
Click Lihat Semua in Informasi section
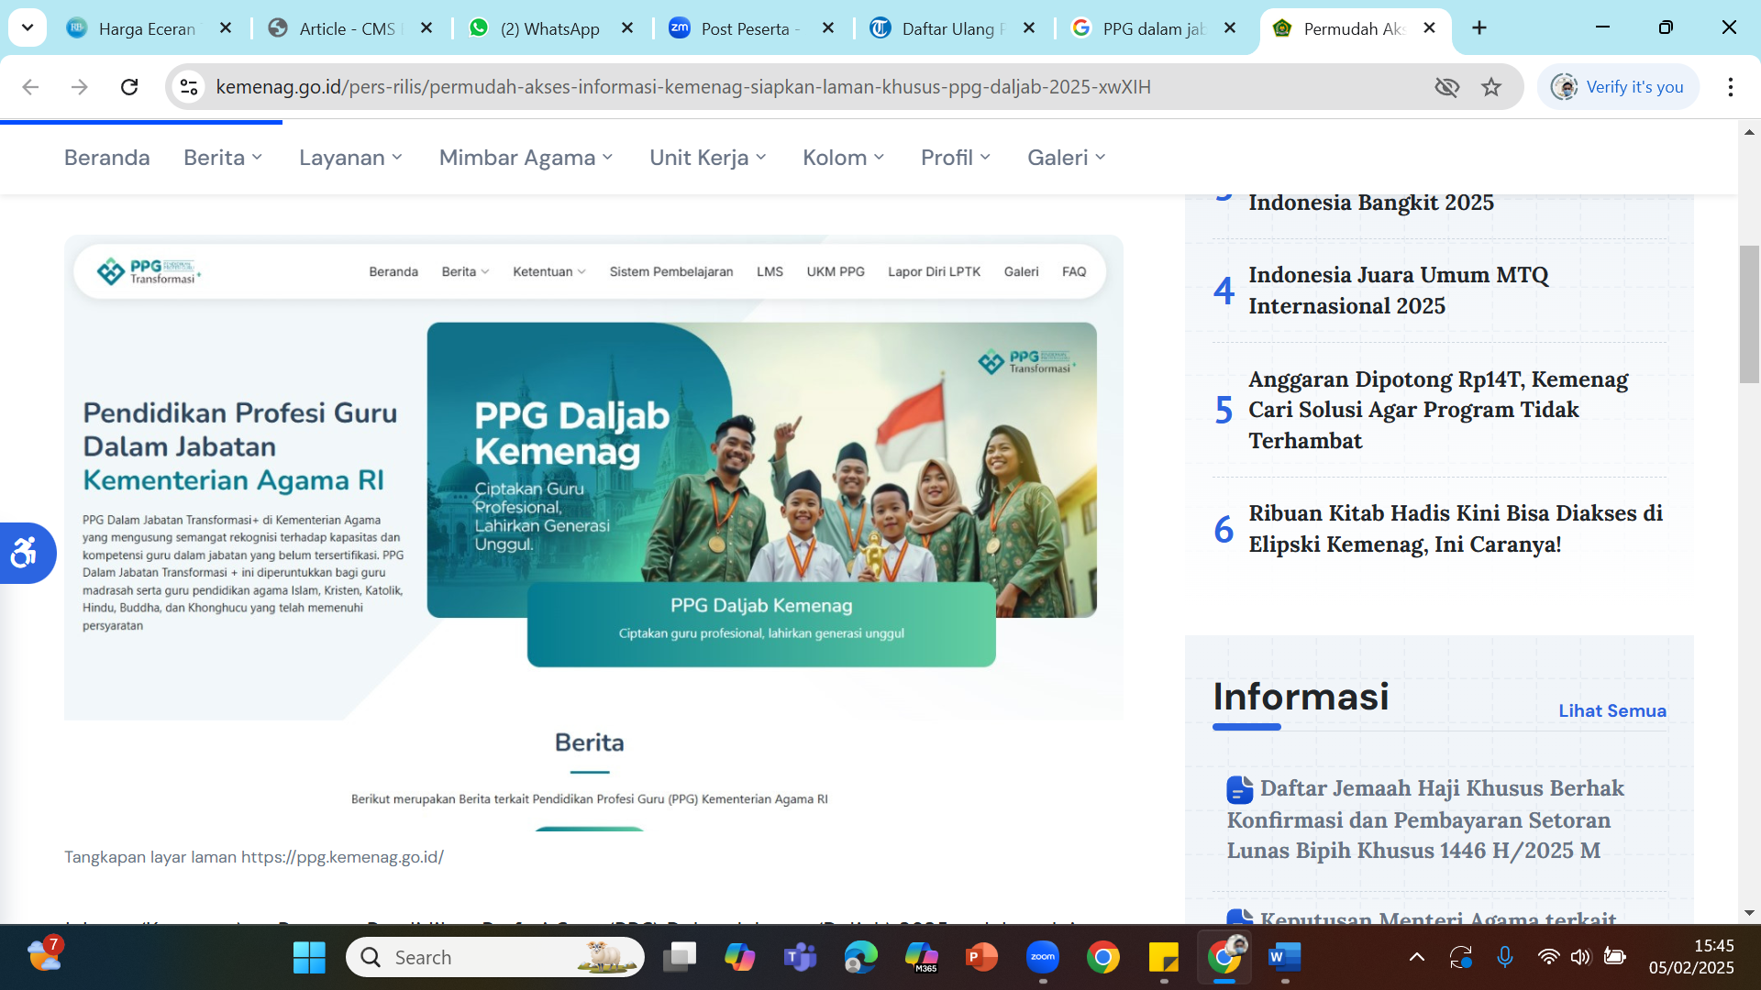[x=1612, y=710]
